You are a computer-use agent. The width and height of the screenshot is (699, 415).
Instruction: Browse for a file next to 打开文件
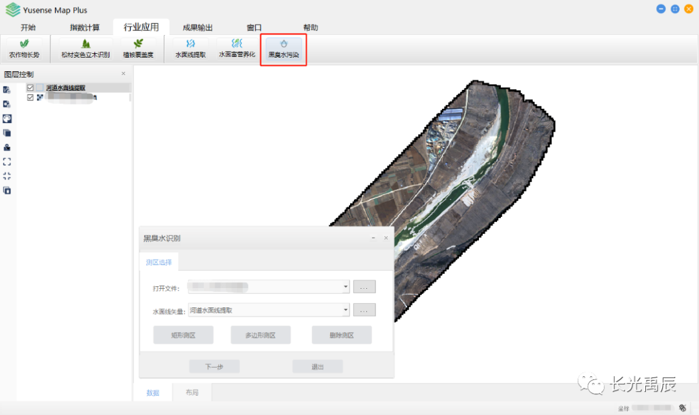coord(364,287)
